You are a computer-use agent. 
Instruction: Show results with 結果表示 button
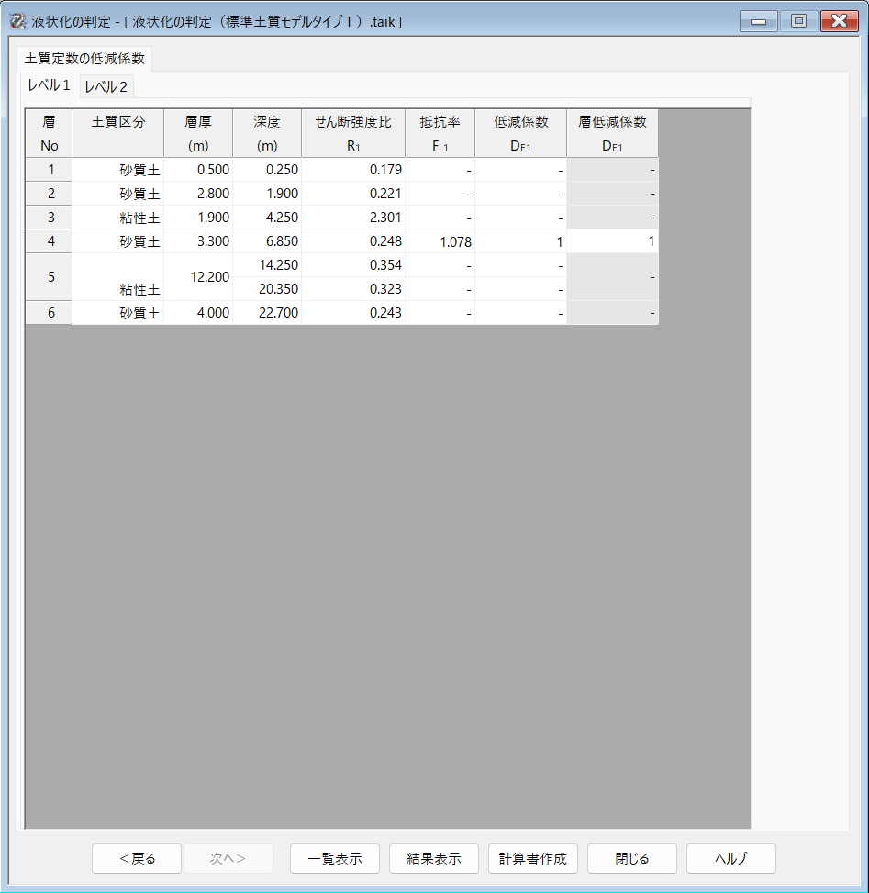pos(434,859)
